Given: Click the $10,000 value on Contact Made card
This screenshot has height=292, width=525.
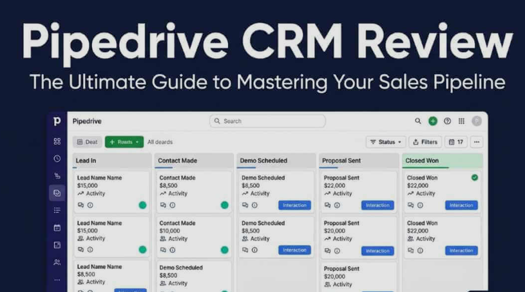Looking at the screenshot, I should click(170, 231).
